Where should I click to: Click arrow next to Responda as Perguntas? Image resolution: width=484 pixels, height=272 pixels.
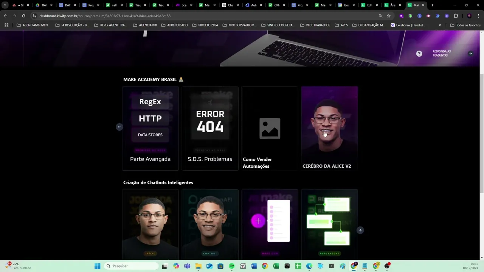(x=470, y=54)
